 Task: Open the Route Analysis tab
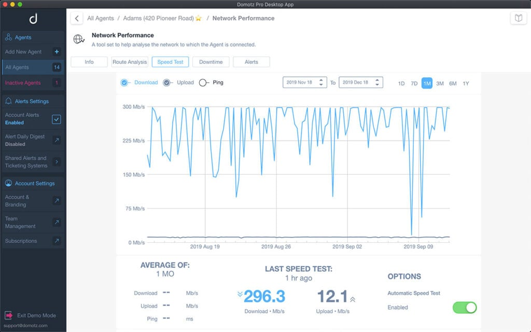click(x=130, y=61)
